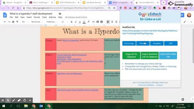Toggle underline formatting

click(80, 22)
